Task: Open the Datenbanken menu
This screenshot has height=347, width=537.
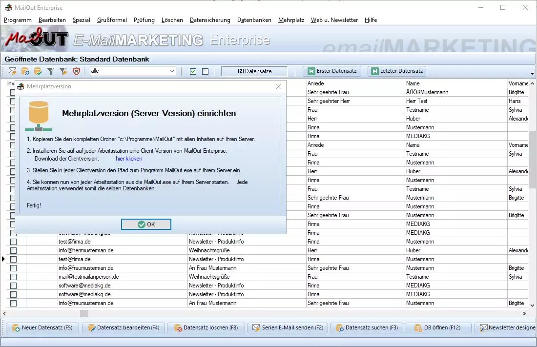Action: coord(254,20)
